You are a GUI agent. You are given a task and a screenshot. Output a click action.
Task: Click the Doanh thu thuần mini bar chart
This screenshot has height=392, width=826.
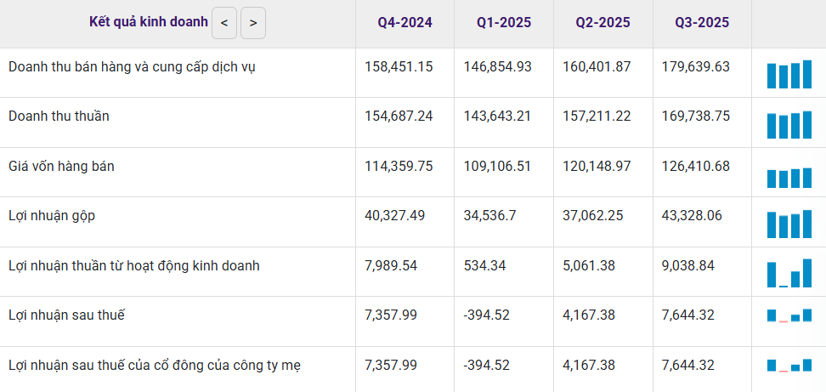click(x=788, y=124)
